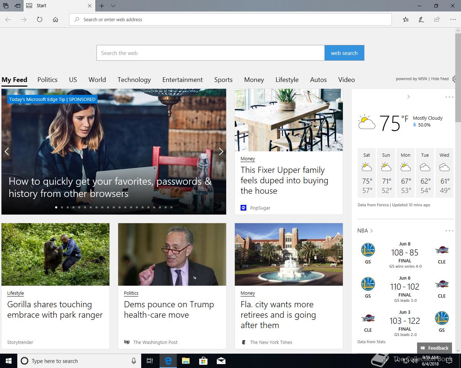Switch to the Money feed tab
Image resolution: width=461 pixels, height=368 pixels.
point(254,80)
